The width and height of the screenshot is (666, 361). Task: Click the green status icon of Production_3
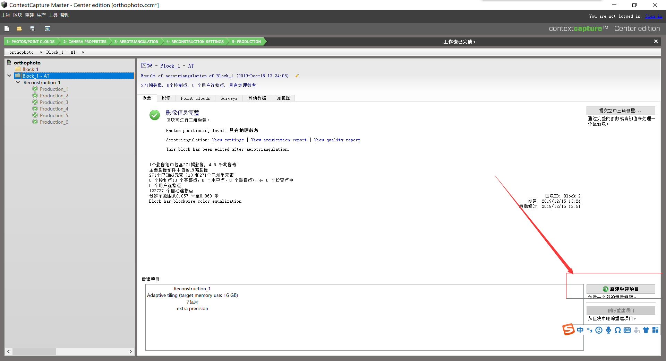pos(35,102)
